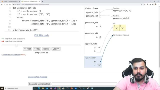Click the generate_bit(n) function object
This screenshot has width=160, height=90.
[121, 18]
